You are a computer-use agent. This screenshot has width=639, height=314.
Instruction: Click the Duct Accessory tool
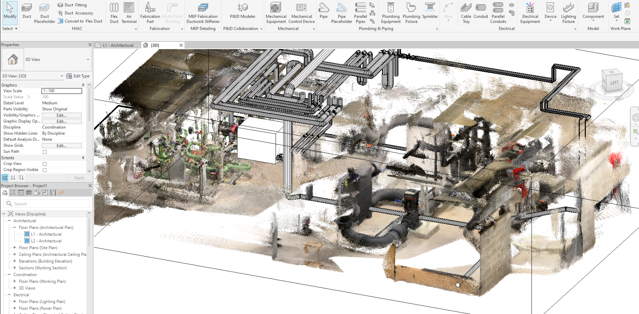tap(75, 13)
